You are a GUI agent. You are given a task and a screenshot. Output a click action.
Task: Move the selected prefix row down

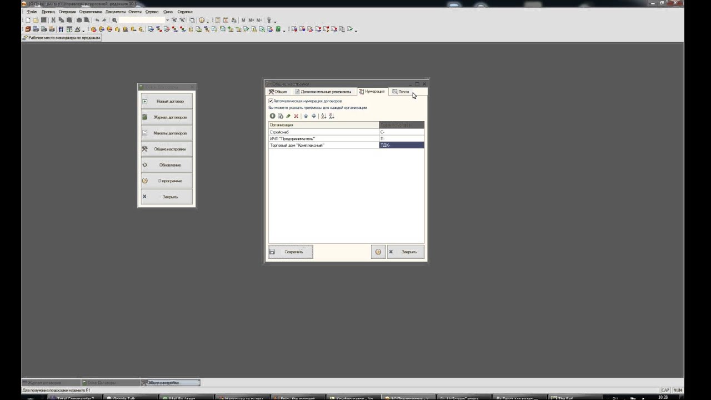pyautogui.click(x=313, y=116)
